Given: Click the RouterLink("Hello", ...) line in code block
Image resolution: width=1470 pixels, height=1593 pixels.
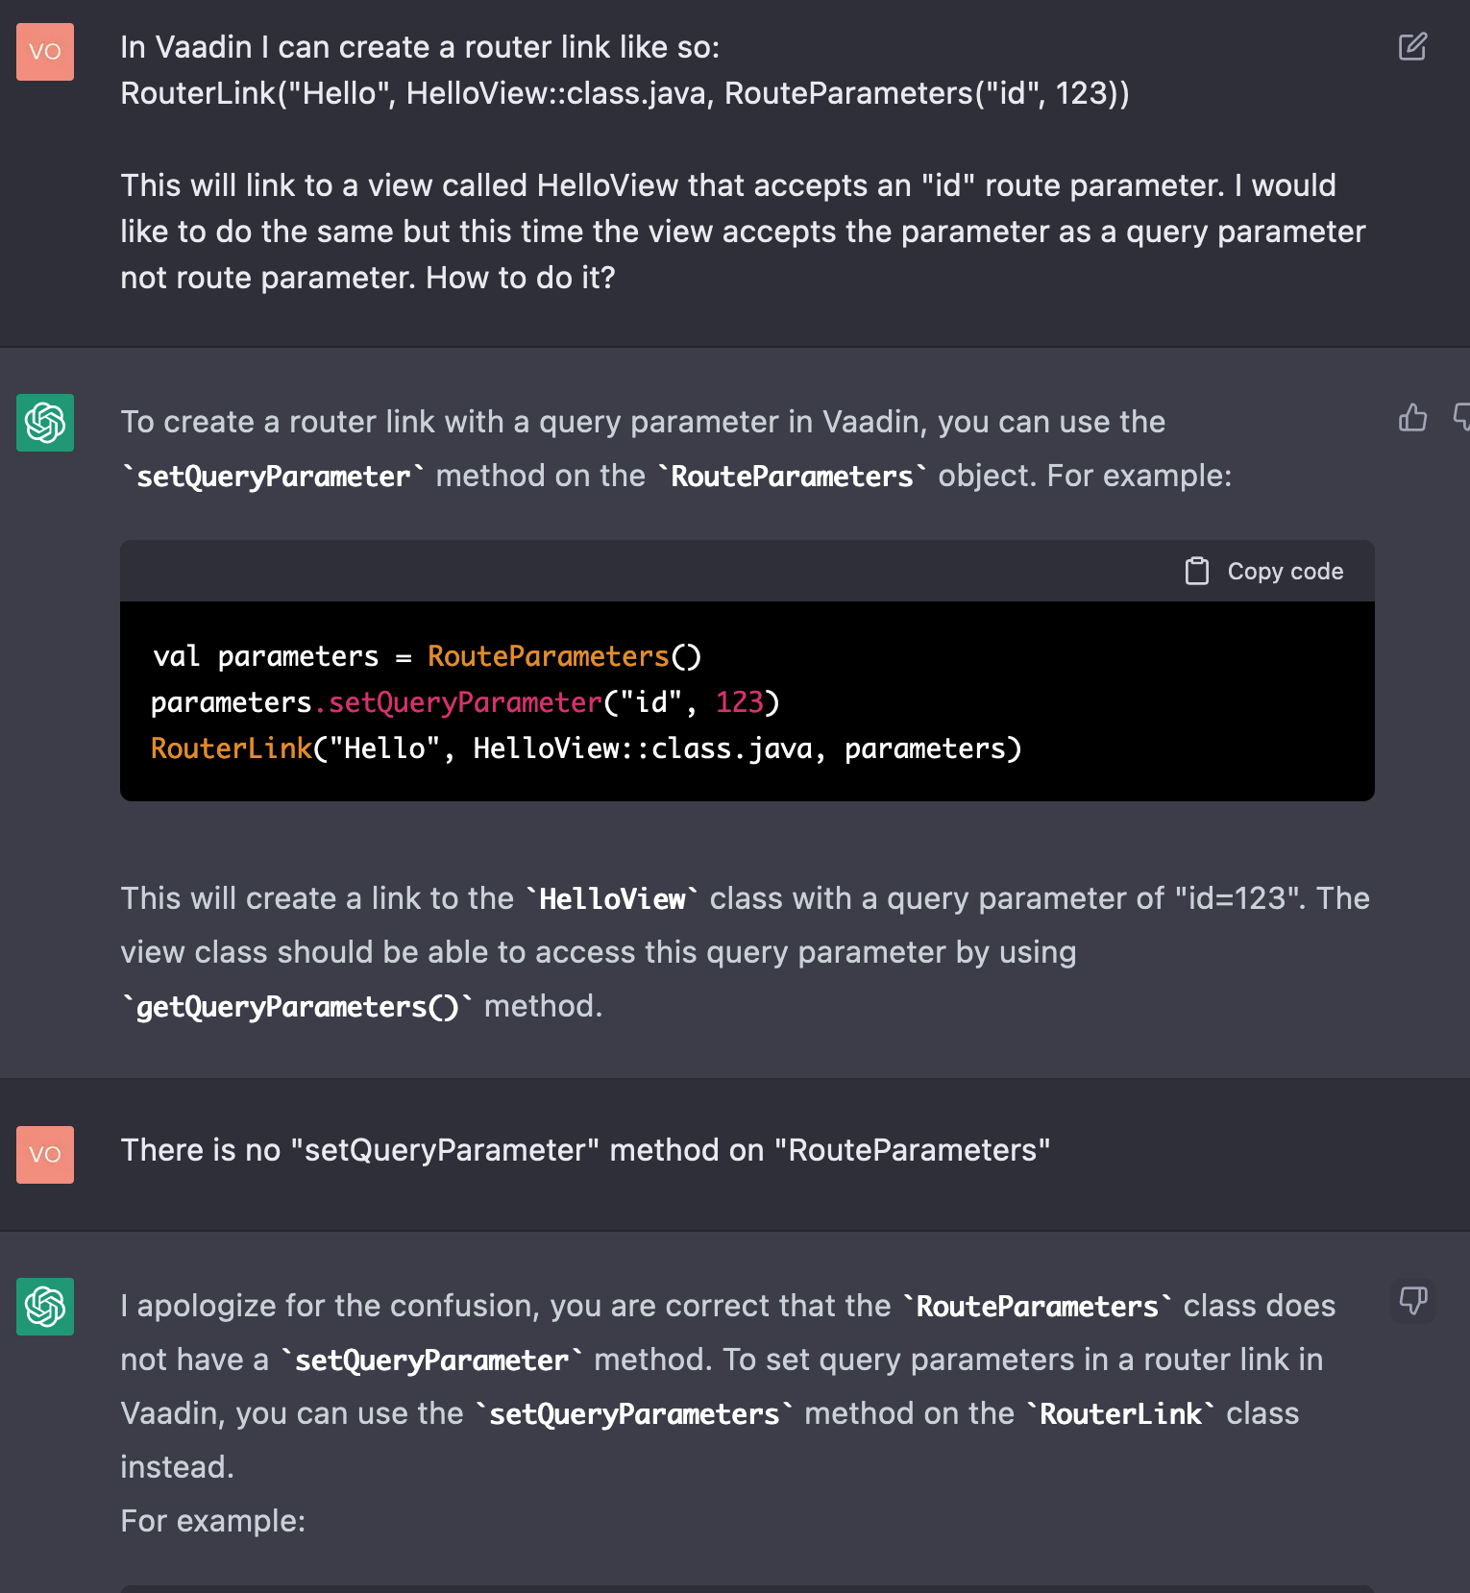Looking at the screenshot, I should 586,748.
